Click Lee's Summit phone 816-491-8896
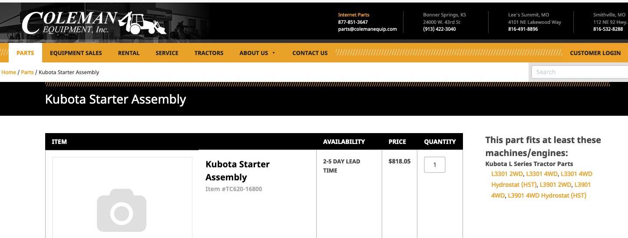Screen dimensions: 628x238 coord(523,29)
